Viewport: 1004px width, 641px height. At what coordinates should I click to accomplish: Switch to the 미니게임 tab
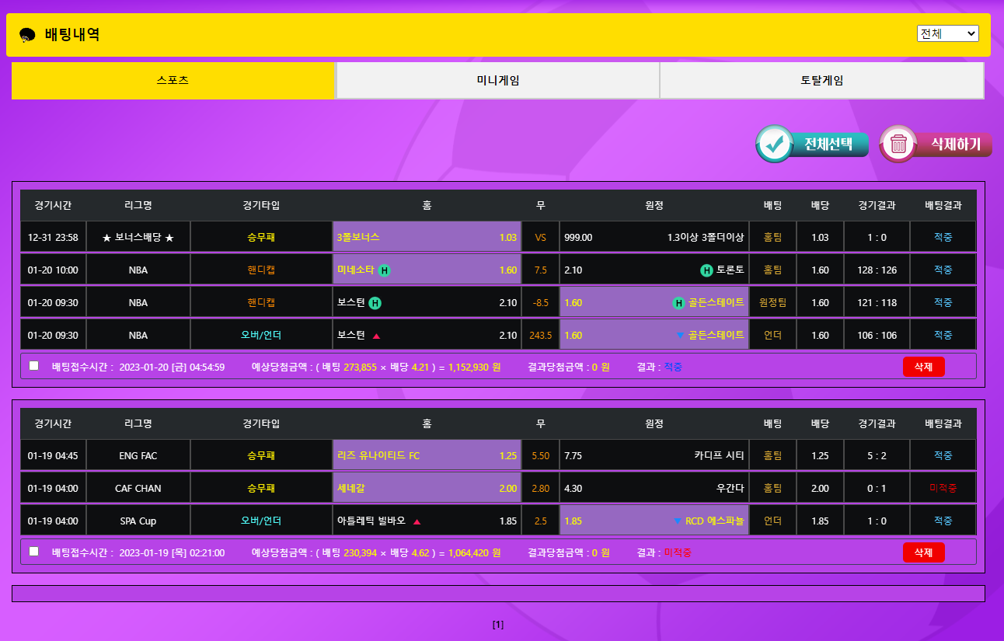pyautogui.click(x=497, y=81)
